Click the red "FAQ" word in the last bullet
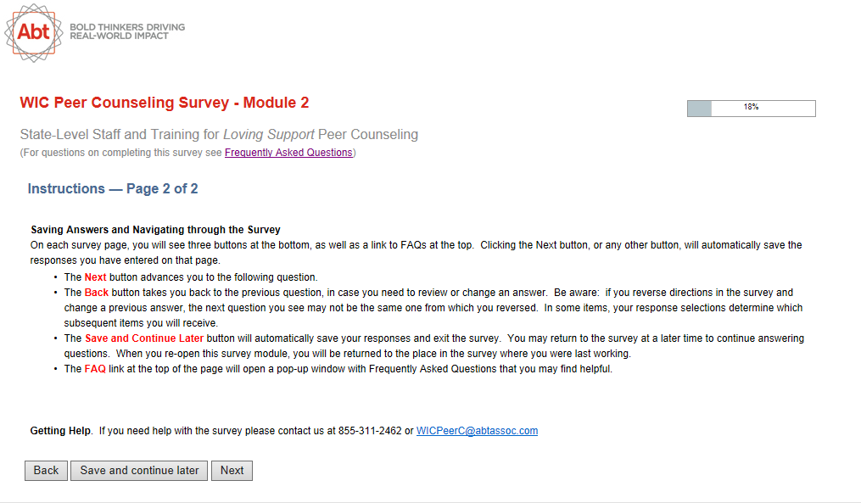Screen dimensions: 861x503 pyautogui.click(x=95, y=369)
